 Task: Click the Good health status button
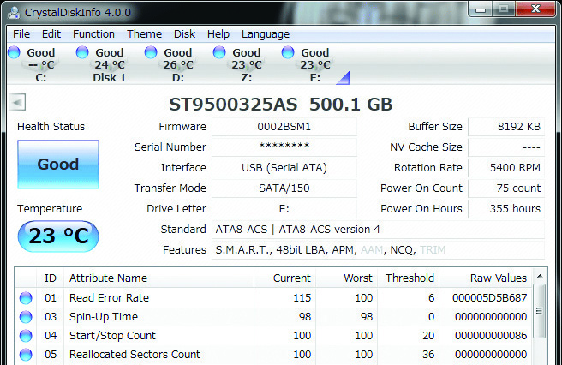(58, 165)
